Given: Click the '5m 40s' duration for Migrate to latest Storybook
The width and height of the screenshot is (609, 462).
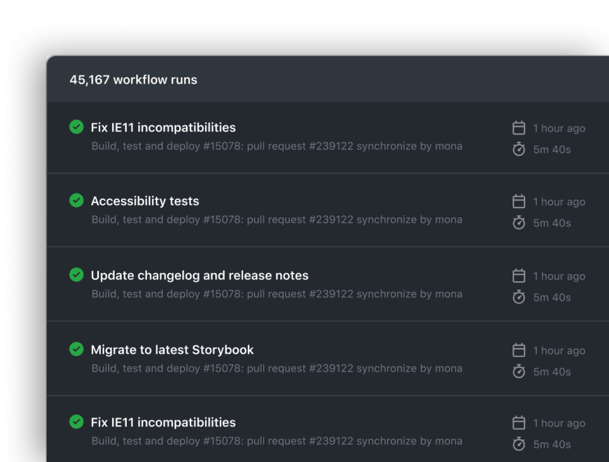Looking at the screenshot, I should click(552, 372).
